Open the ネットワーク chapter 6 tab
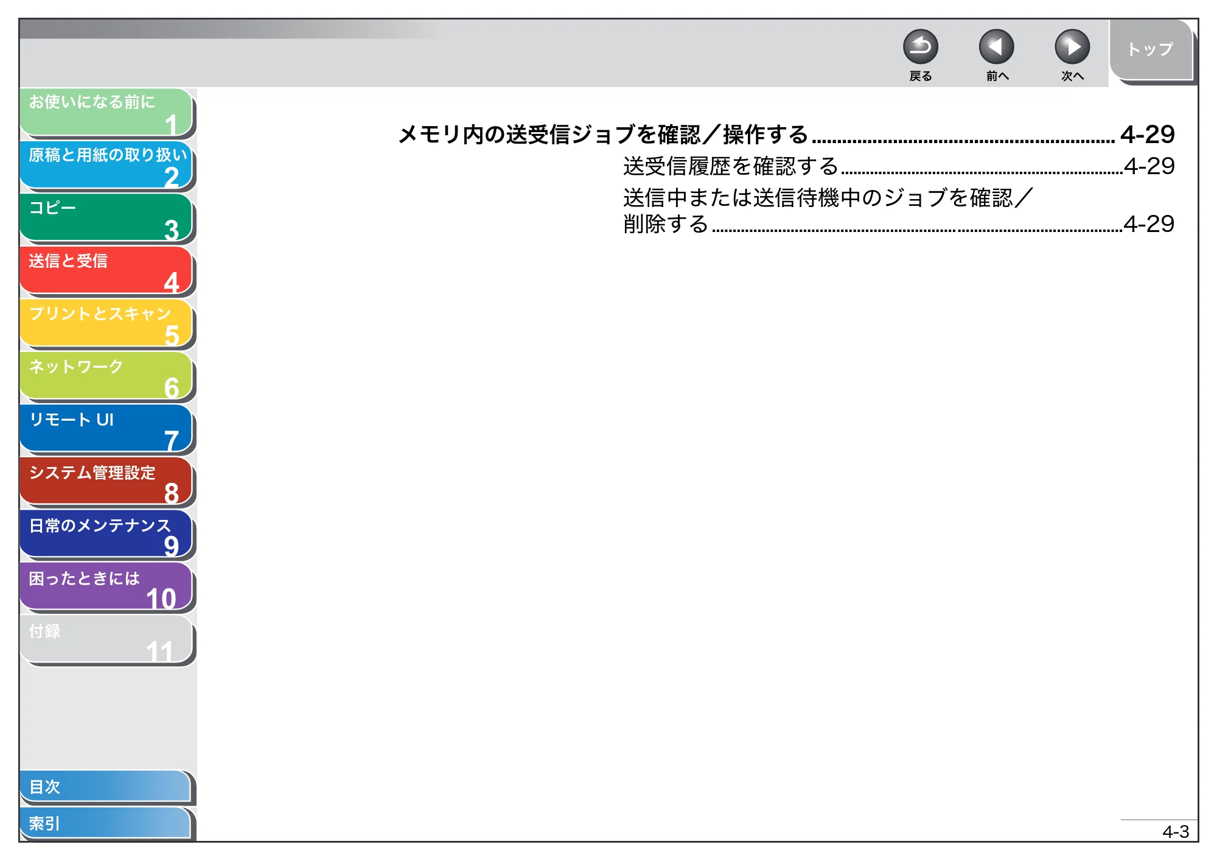1217x861 pixels. (x=106, y=376)
